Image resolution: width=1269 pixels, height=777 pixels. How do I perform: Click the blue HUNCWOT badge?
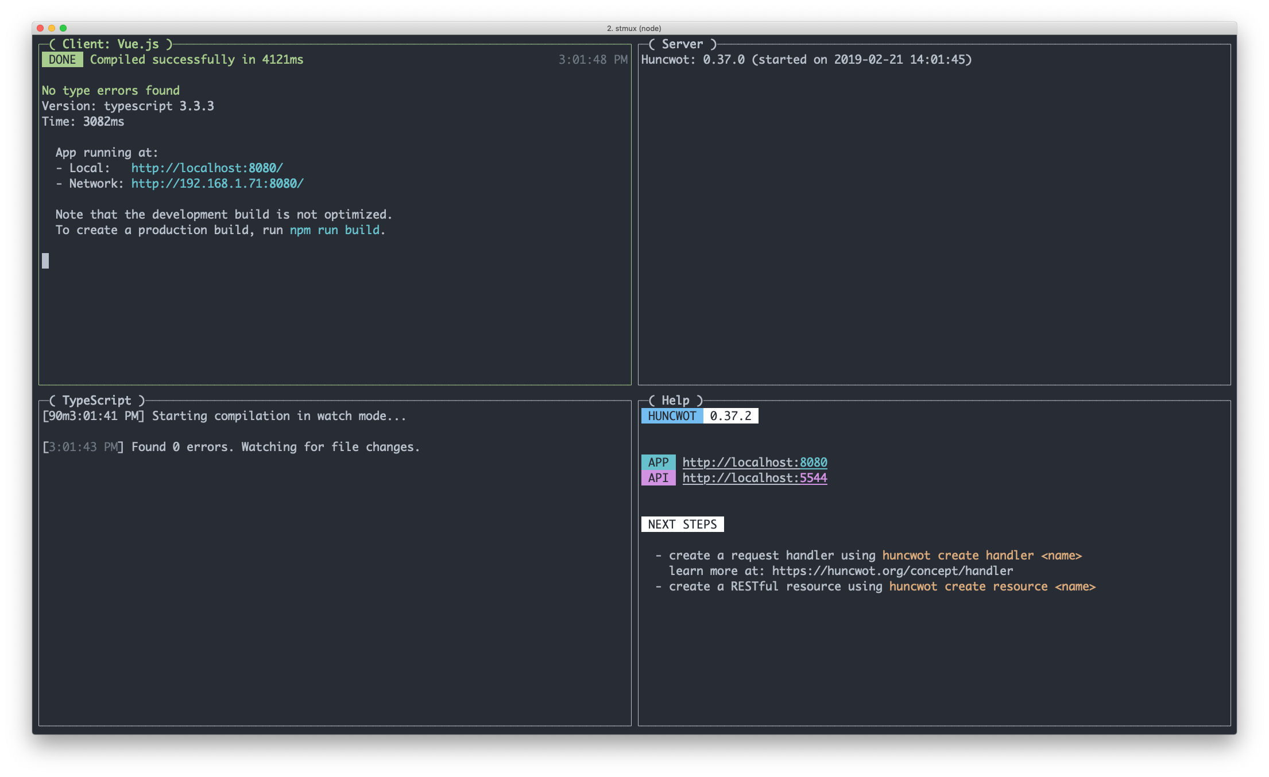(x=672, y=416)
